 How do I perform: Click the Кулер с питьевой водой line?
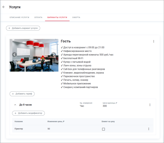76,62
